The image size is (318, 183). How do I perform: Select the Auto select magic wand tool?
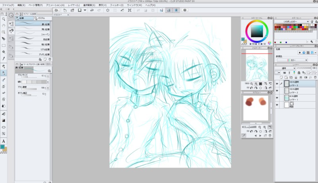[4, 52]
